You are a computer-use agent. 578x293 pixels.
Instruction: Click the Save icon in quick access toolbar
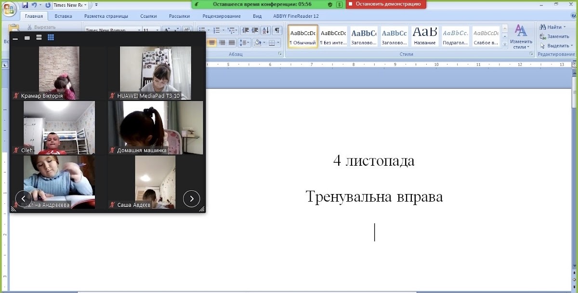[x=25, y=5]
